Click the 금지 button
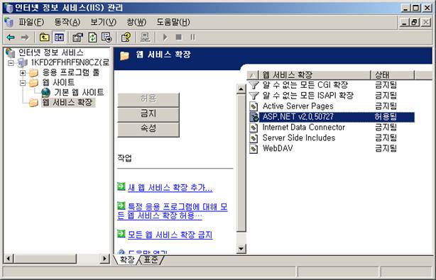This screenshot has height=280, width=436. point(148,114)
